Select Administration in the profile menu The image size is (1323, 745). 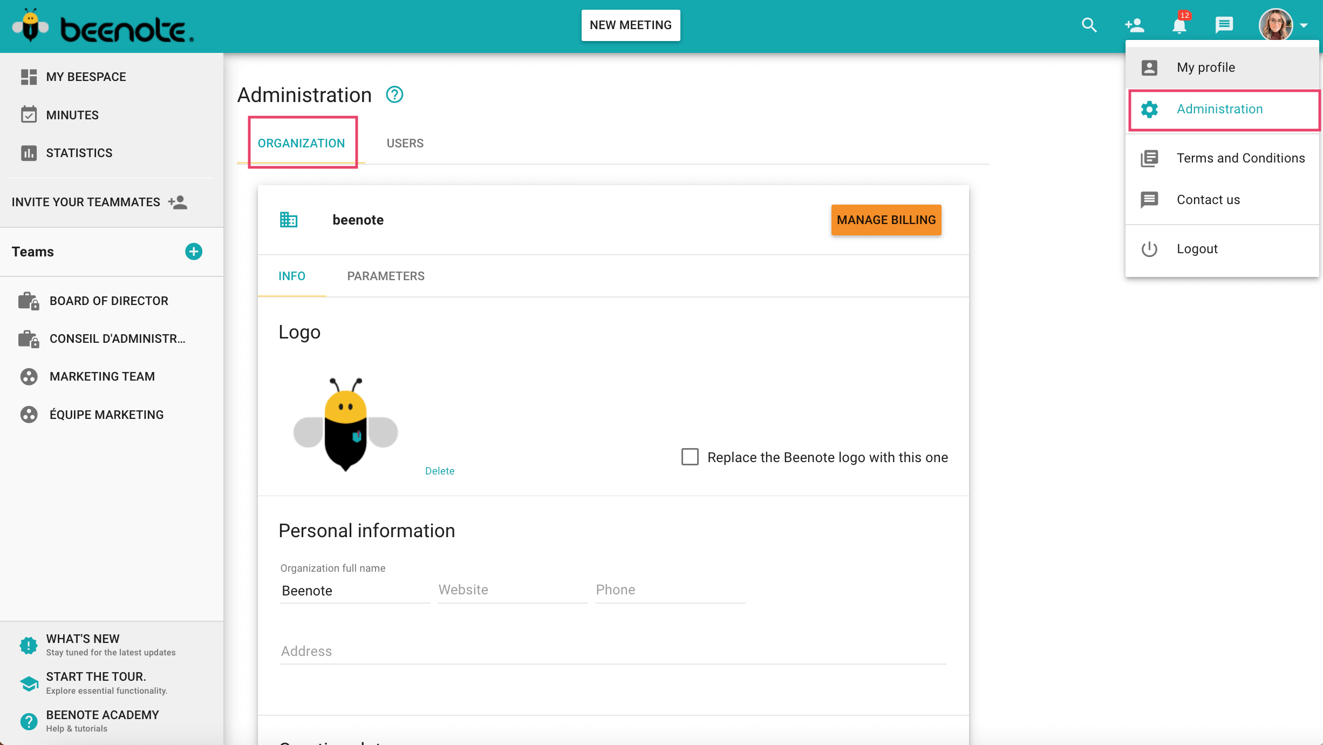click(x=1223, y=109)
